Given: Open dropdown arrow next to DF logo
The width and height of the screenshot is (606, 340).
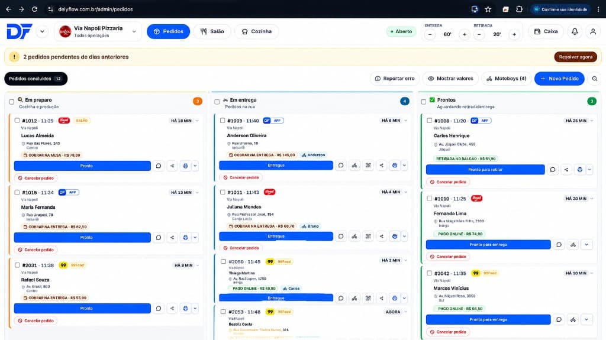Looking at the screenshot, I should [x=42, y=31].
